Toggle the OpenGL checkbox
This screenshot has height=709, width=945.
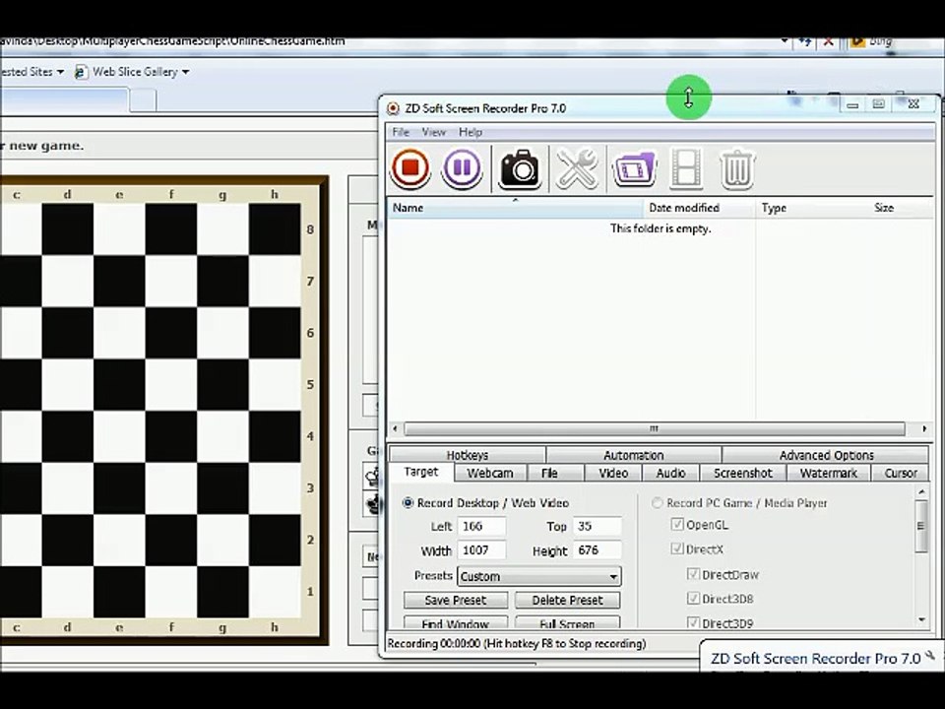pos(677,524)
